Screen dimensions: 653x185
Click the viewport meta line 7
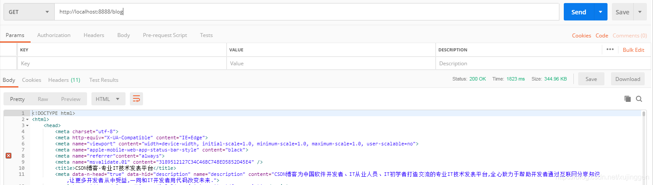[237, 144]
